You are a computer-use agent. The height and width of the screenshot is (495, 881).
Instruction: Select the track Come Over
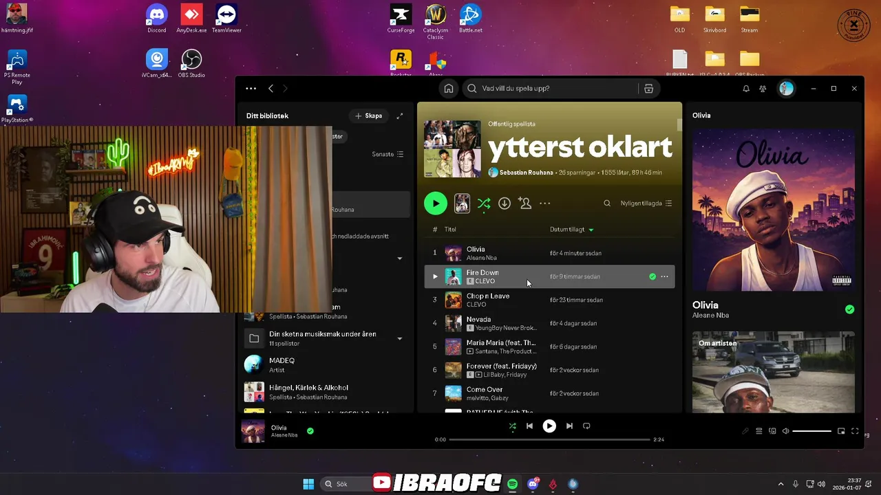(x=549, y=393)
